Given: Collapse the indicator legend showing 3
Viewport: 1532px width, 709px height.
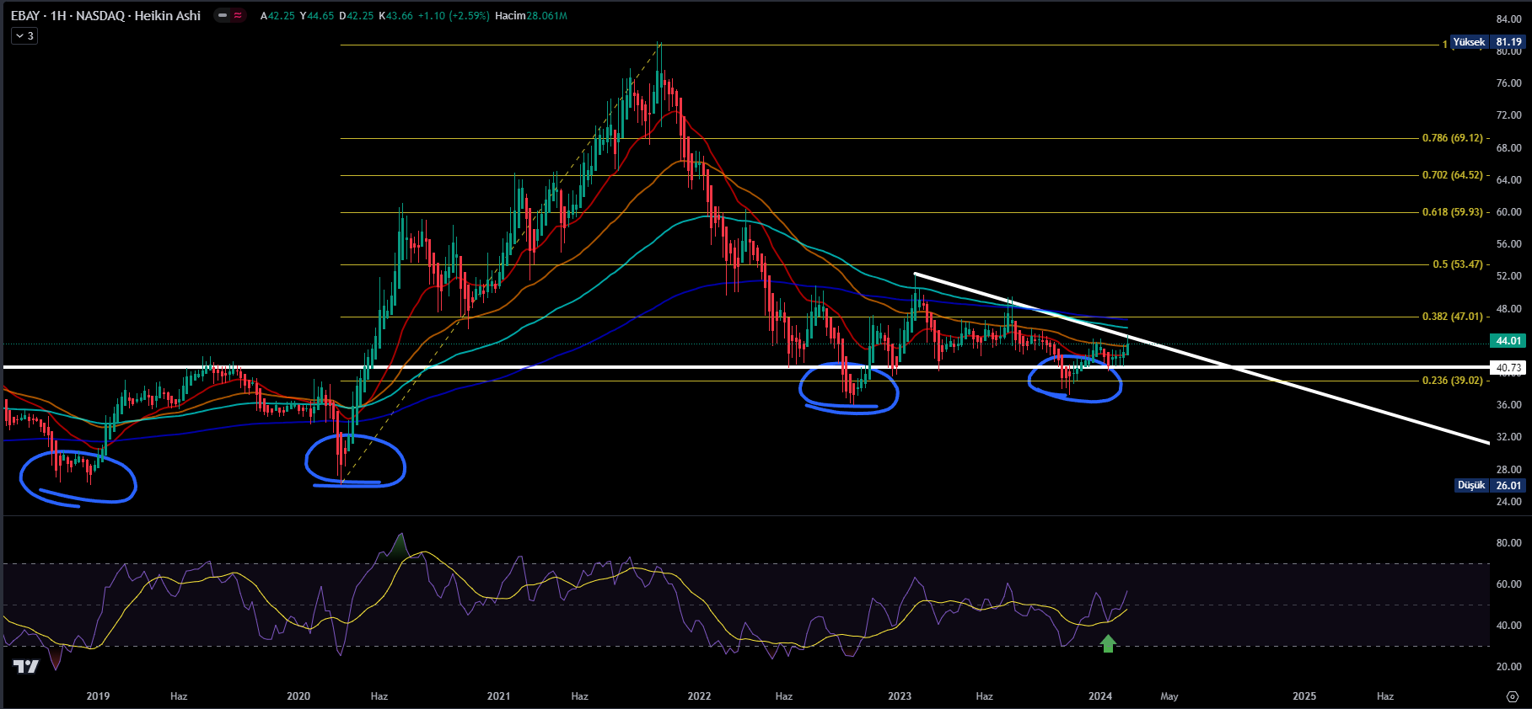Looking at the screenshot, I should pyautogui.click(x=24, y=36).
